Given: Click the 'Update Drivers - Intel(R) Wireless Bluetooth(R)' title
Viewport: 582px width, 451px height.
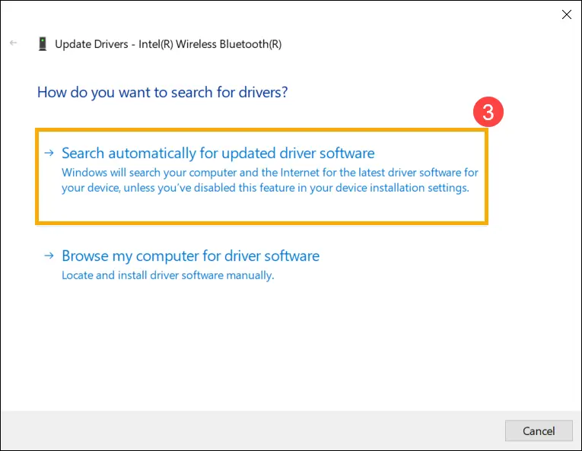Looking at the screenshot, I should pyautogui.click(x=168, y=44).
